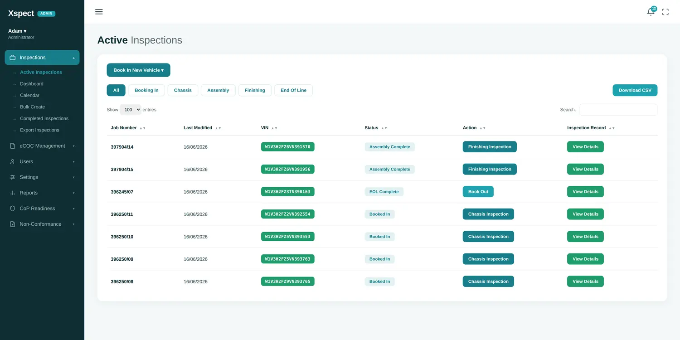680x340 pixels.
Task: View Details for job 396250/08
Action: [x=585, y=282]
